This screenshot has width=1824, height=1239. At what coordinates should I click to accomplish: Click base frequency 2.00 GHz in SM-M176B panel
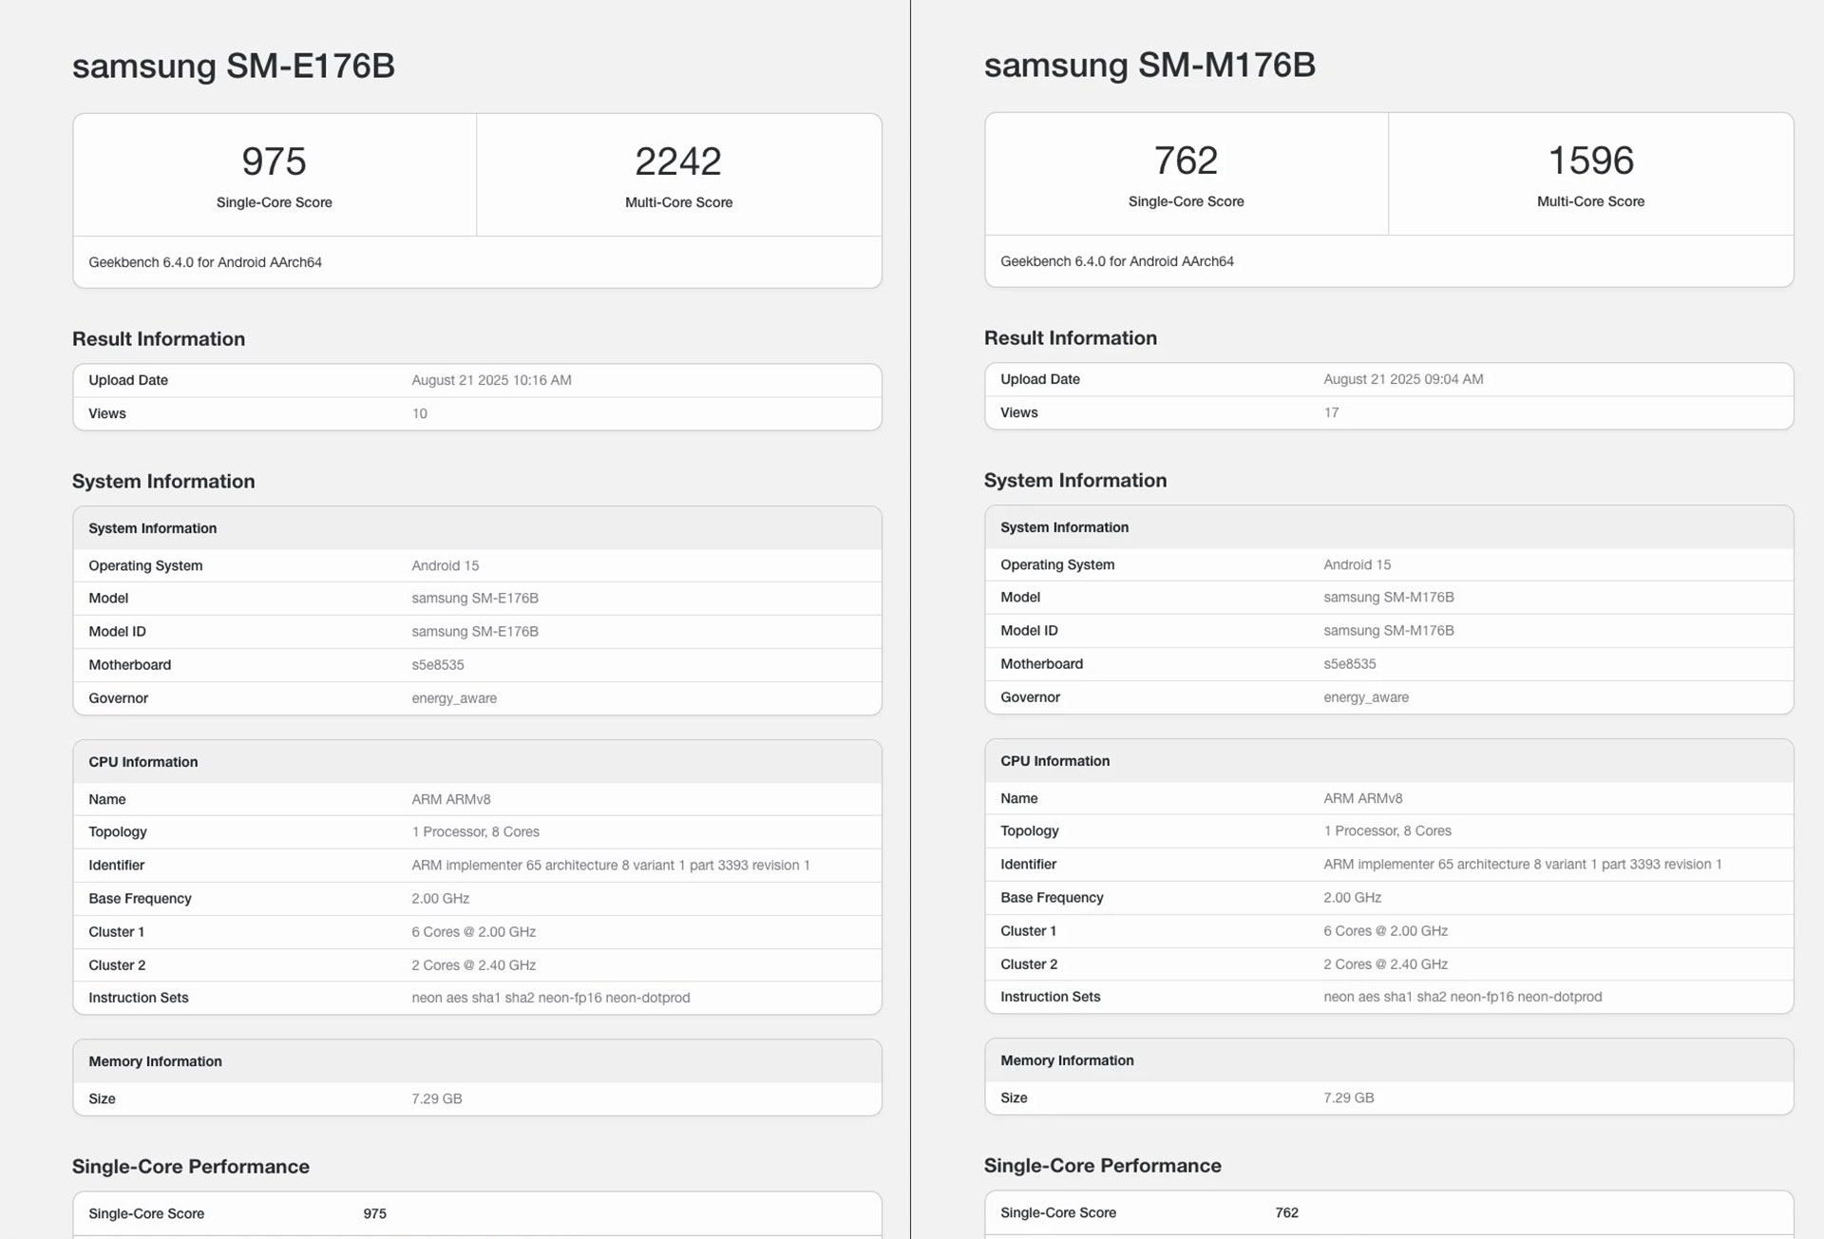pos(1353,898)
